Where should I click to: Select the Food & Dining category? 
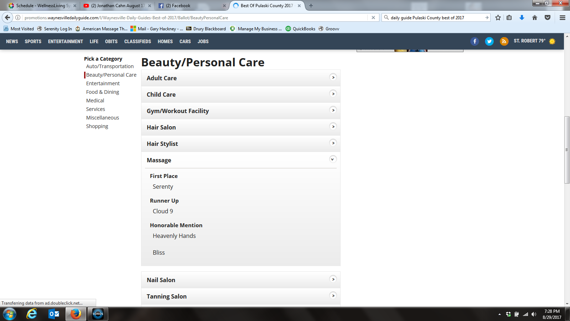(x=103, y=92)
